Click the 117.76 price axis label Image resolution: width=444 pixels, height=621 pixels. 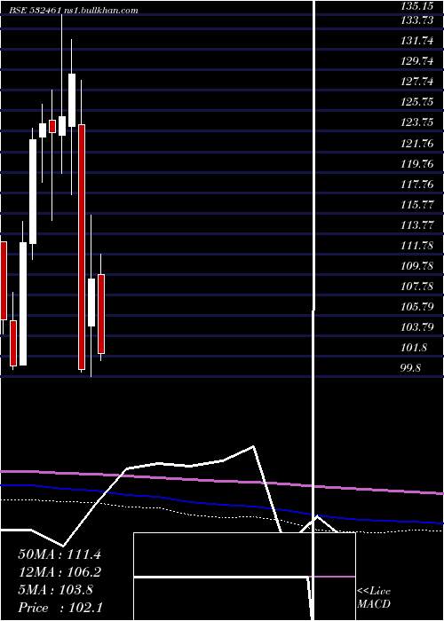click(x=416, y=185)
